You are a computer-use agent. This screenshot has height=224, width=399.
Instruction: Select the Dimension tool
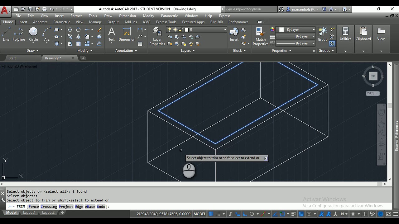pos(127,34)
